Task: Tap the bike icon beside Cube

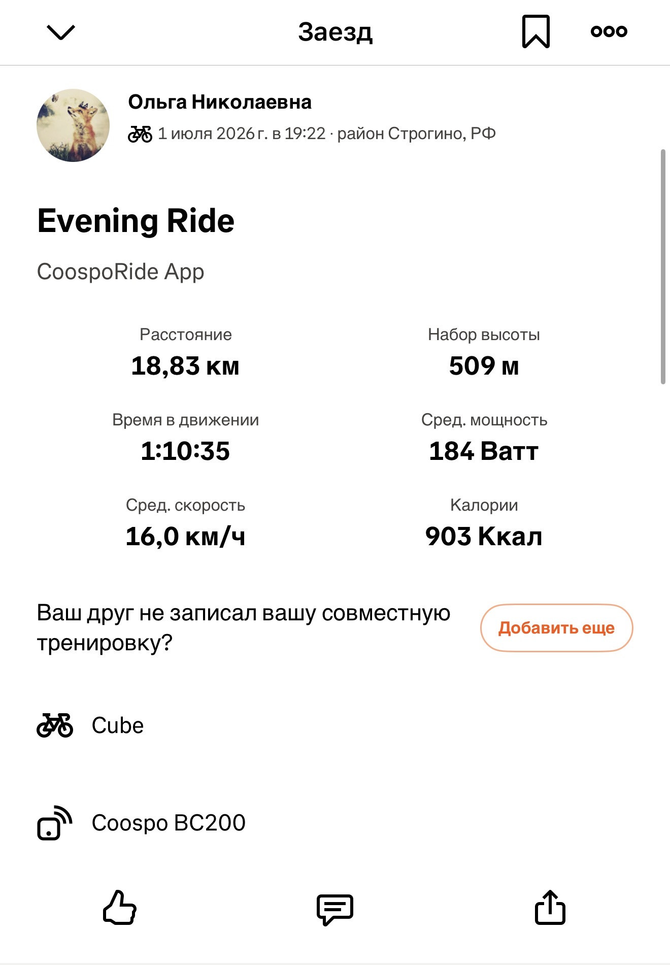Action: [x=55, y=725]
